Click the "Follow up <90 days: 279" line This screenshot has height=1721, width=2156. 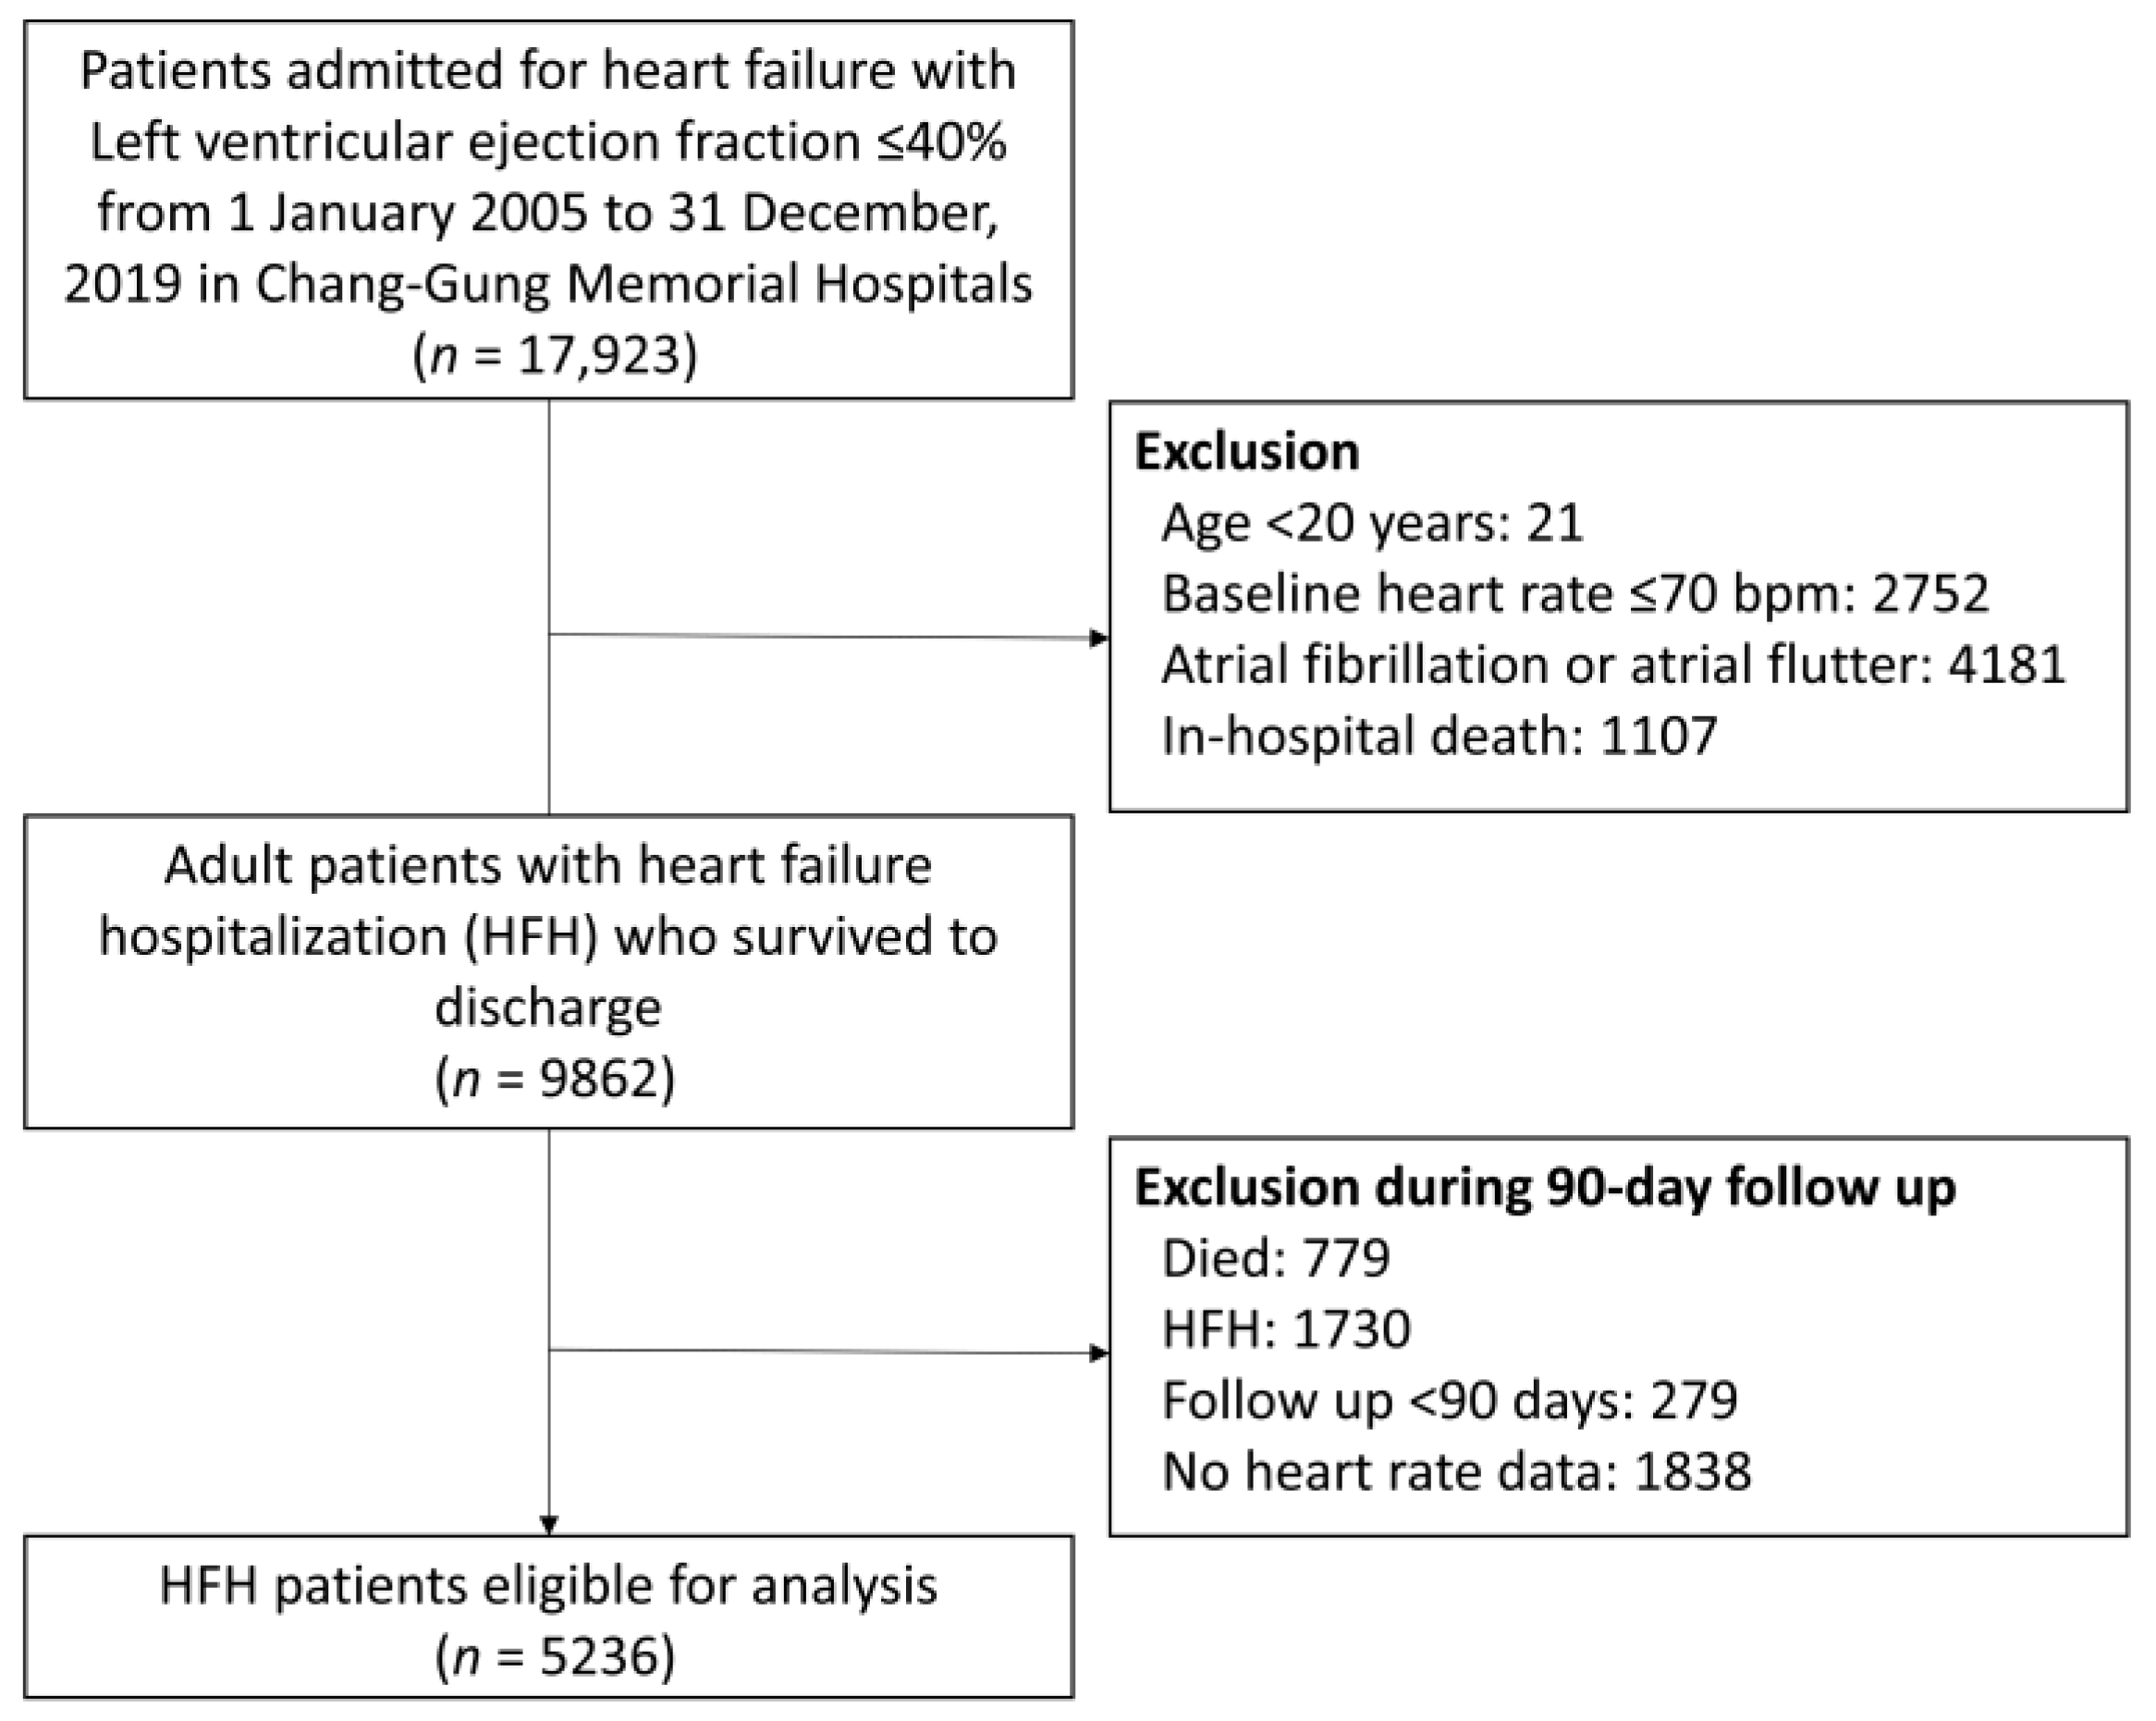pos(1449,1400)
